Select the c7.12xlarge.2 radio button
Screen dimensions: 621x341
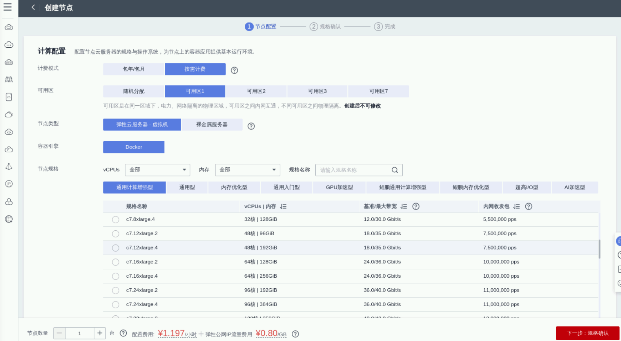click(116, 234)
